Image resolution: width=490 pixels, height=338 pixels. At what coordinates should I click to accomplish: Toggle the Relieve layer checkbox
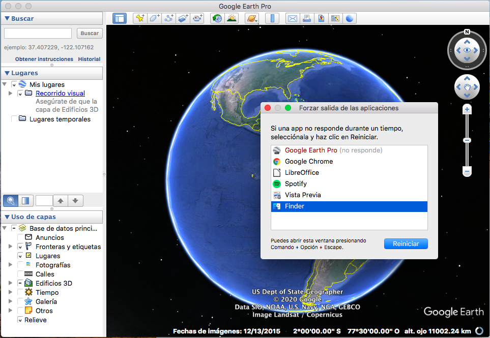coord(20,320)
